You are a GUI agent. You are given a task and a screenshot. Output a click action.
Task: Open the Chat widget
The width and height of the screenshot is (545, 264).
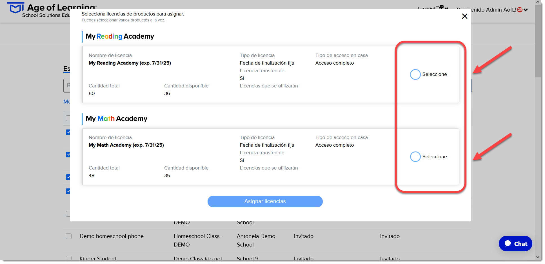click(515, 244)
